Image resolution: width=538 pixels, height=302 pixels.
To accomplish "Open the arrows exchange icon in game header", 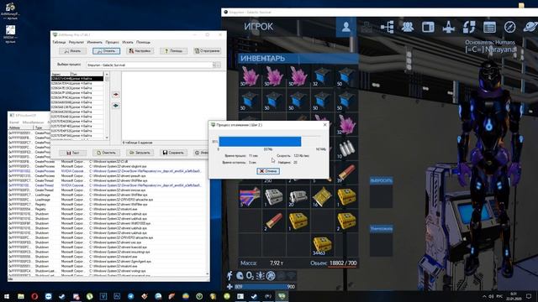I will coord(469,27).
